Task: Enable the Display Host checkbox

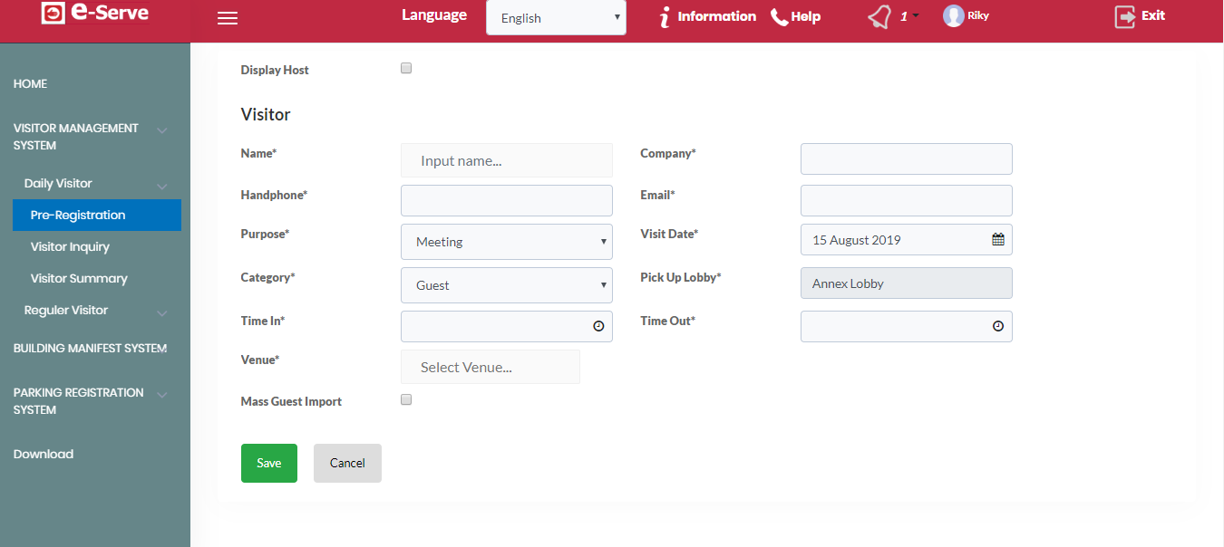Action: 406,68
